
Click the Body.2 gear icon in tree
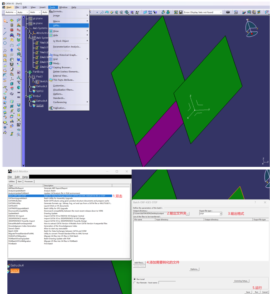coord(30,96)
